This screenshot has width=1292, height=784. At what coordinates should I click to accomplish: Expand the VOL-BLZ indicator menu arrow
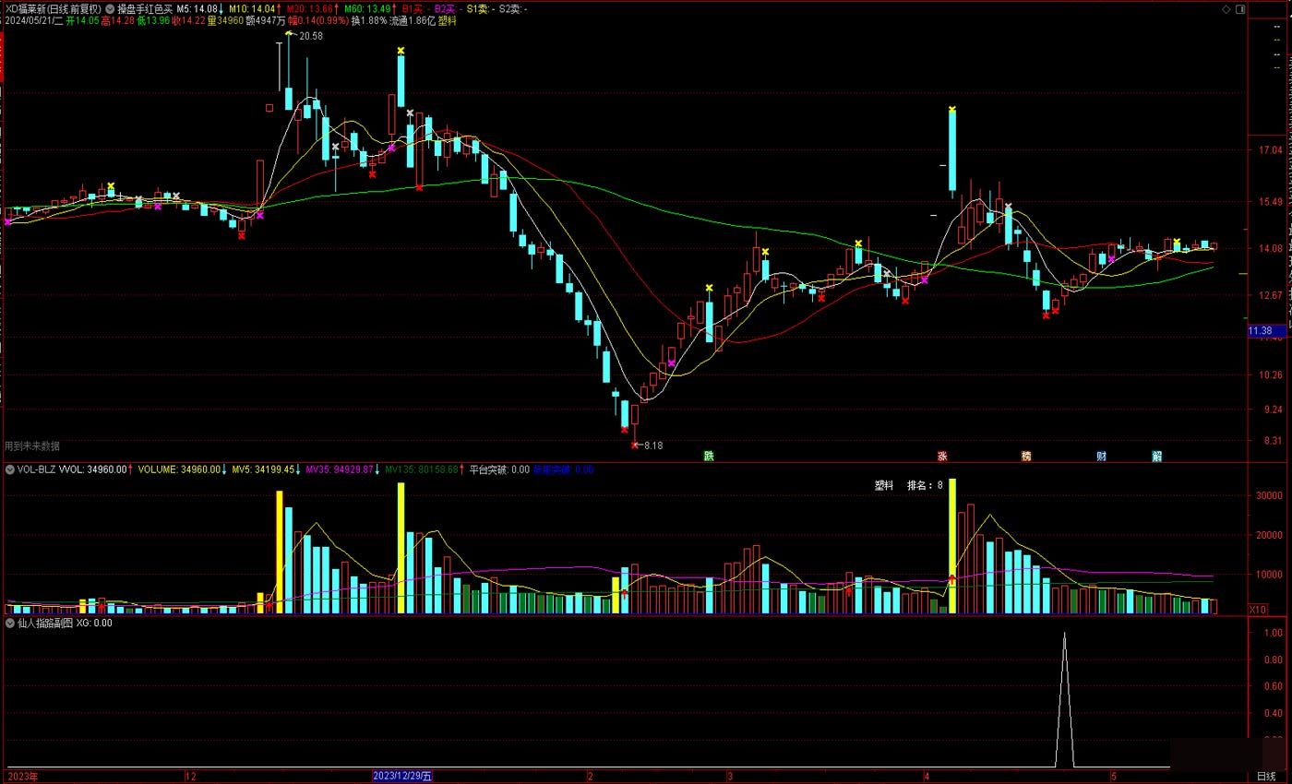click(10, 469)
